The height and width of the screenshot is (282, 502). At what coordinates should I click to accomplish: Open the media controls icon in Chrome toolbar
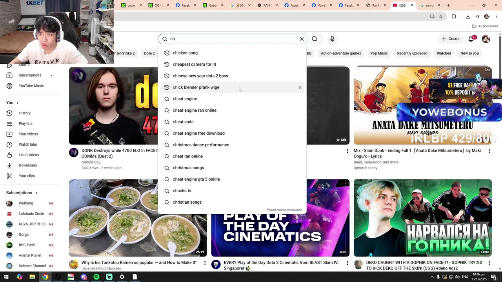point(477,16)
